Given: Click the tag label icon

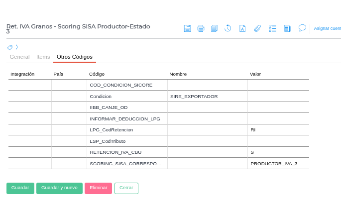Looking at the screenshot, I should tap(10, 47).
